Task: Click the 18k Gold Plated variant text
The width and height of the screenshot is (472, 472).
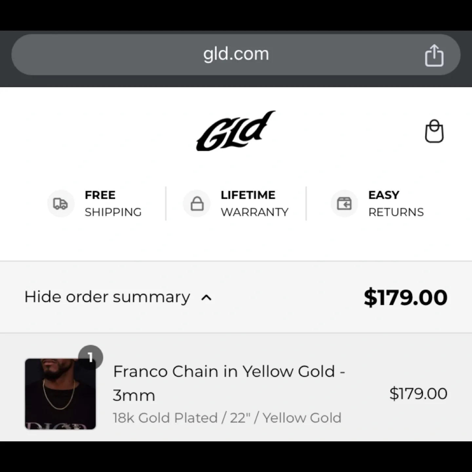Action: pyautogui.click(x=227, y=417)
